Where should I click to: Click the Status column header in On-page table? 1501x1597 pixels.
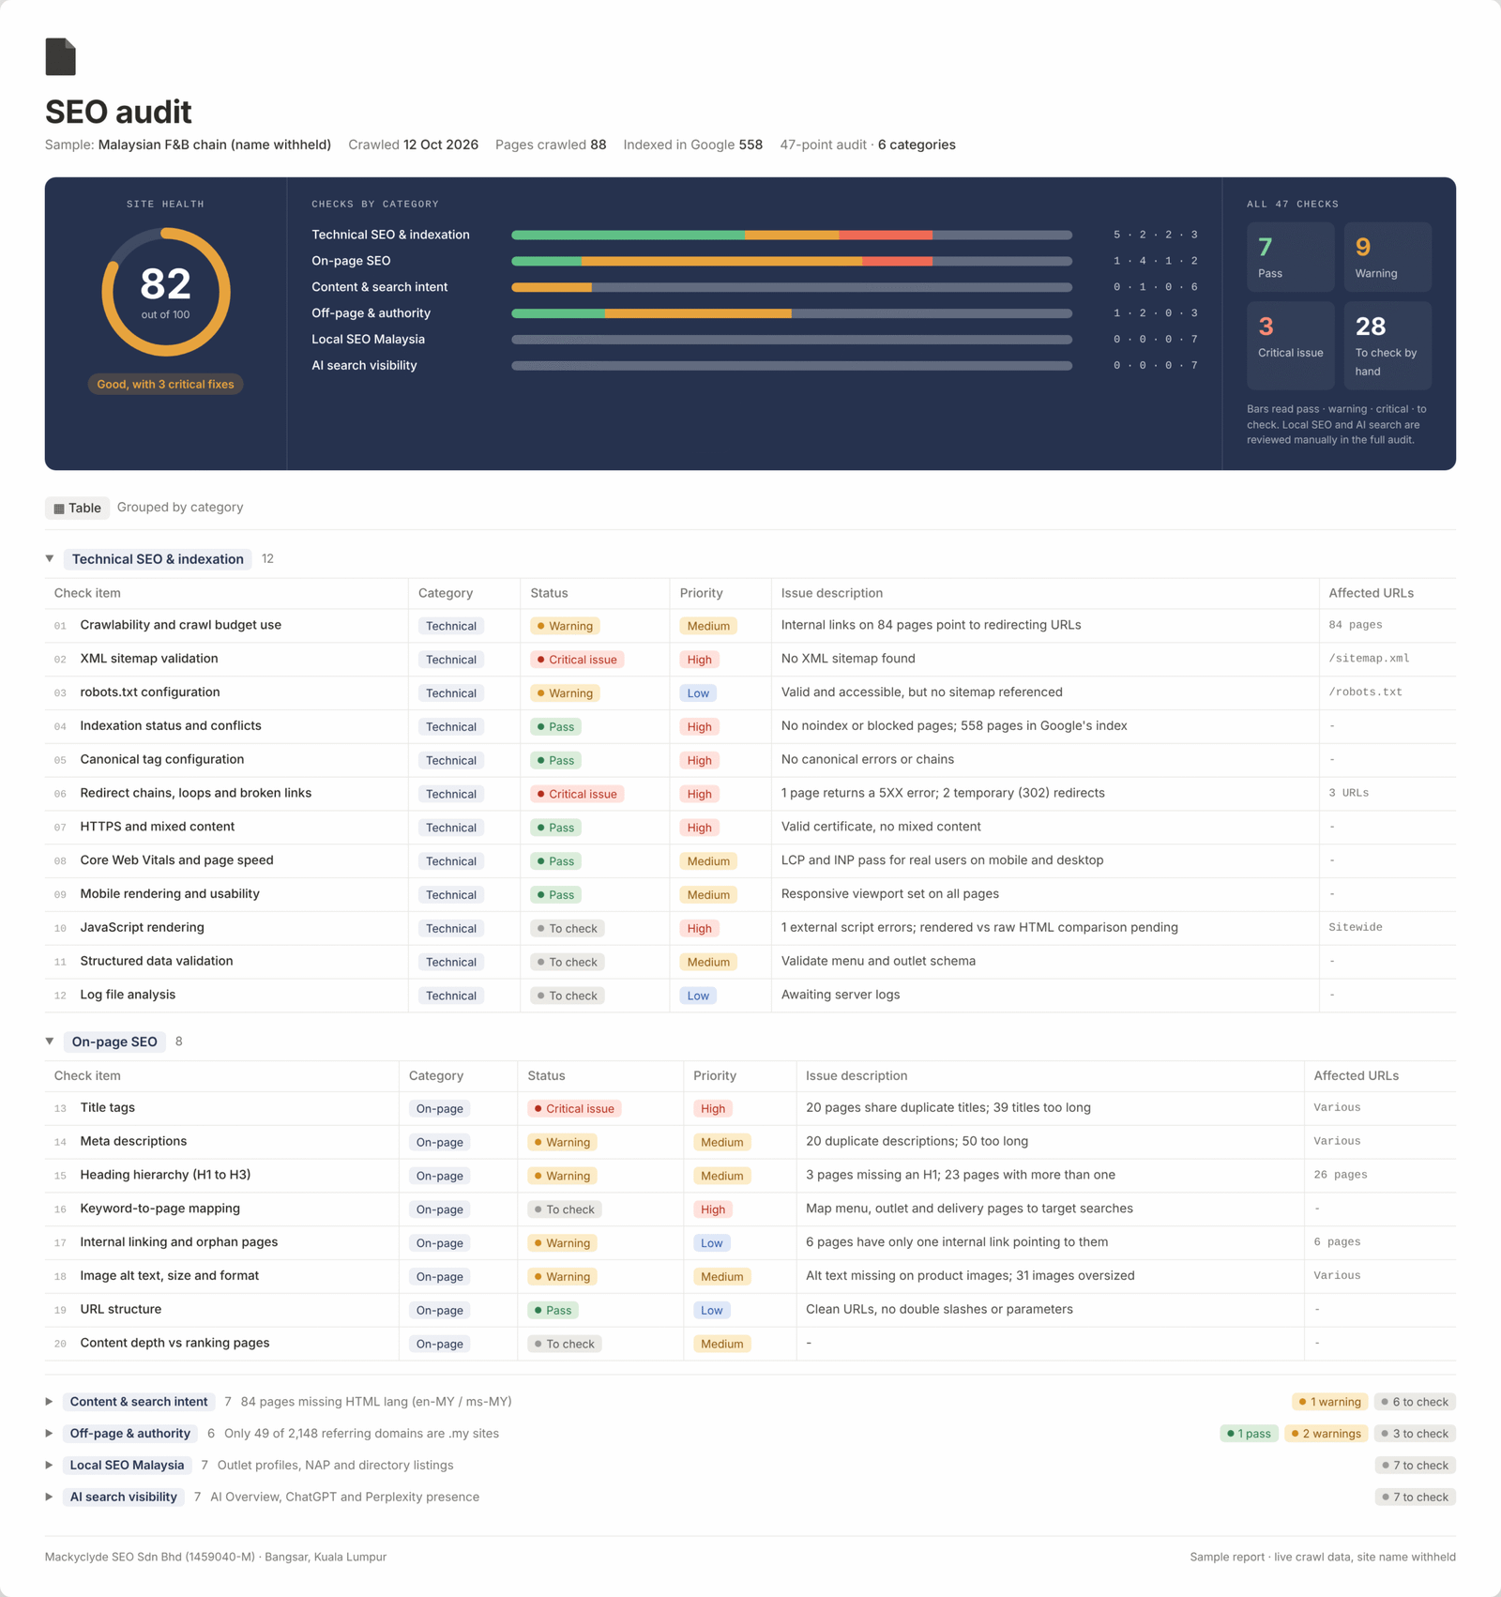[x=546, y=1075]
